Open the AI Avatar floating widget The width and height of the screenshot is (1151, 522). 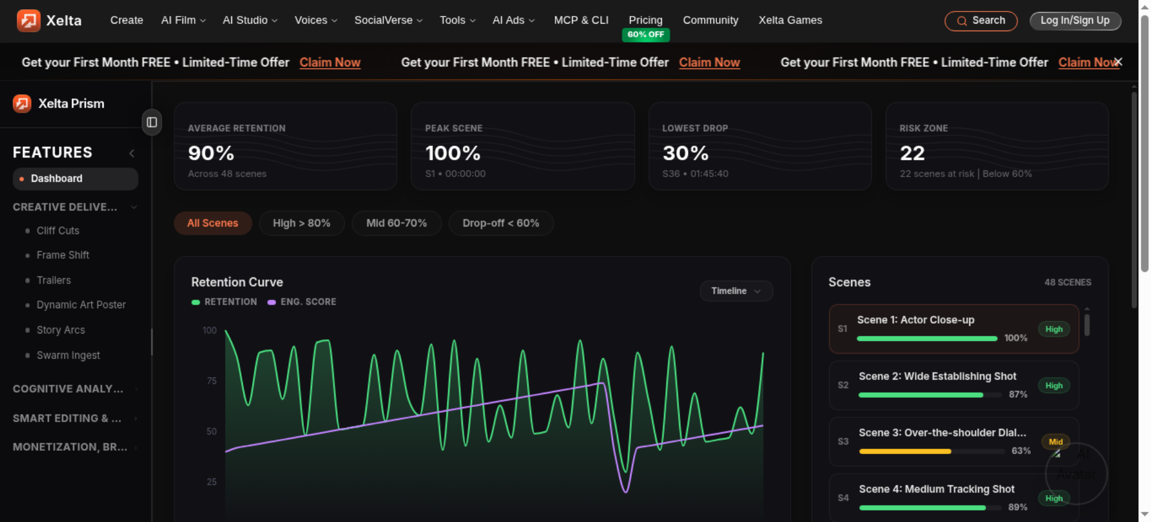tap(1076, 473)
